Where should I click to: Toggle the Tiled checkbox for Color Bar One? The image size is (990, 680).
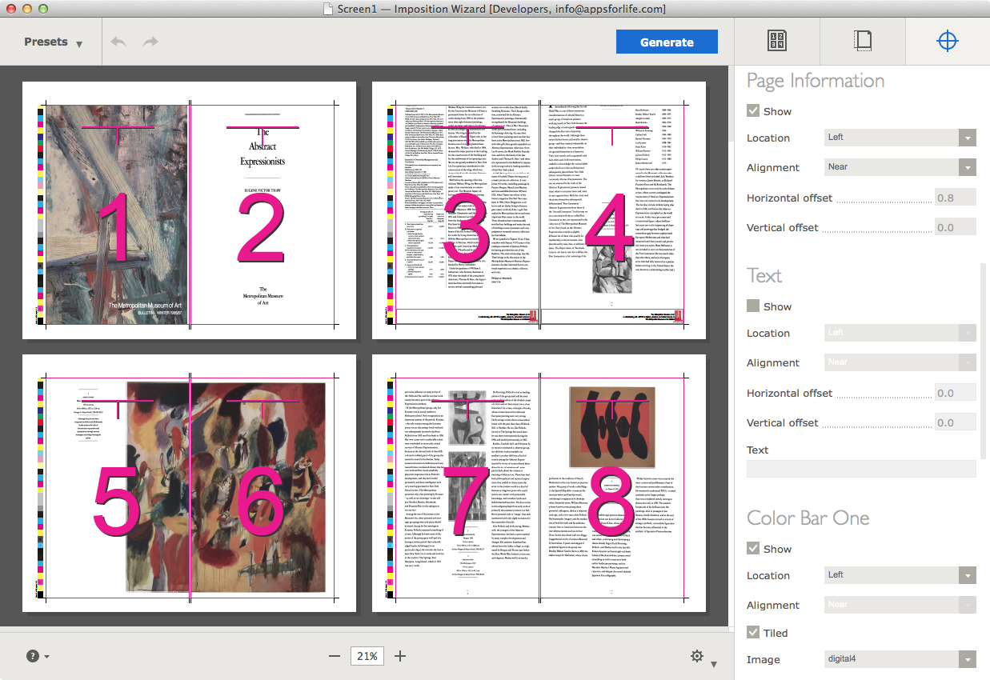[752, 632]
